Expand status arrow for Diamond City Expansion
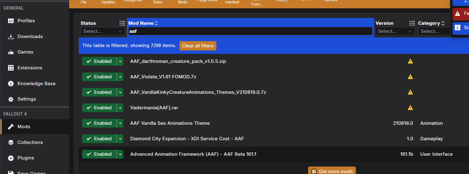 (x=120, y=139)
